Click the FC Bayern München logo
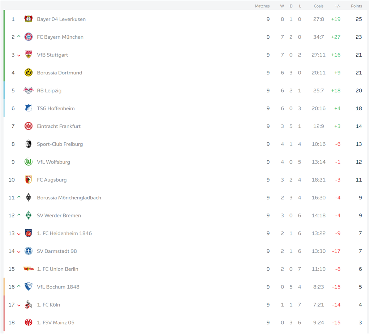The image size is (370, 334). click(29, 37)
